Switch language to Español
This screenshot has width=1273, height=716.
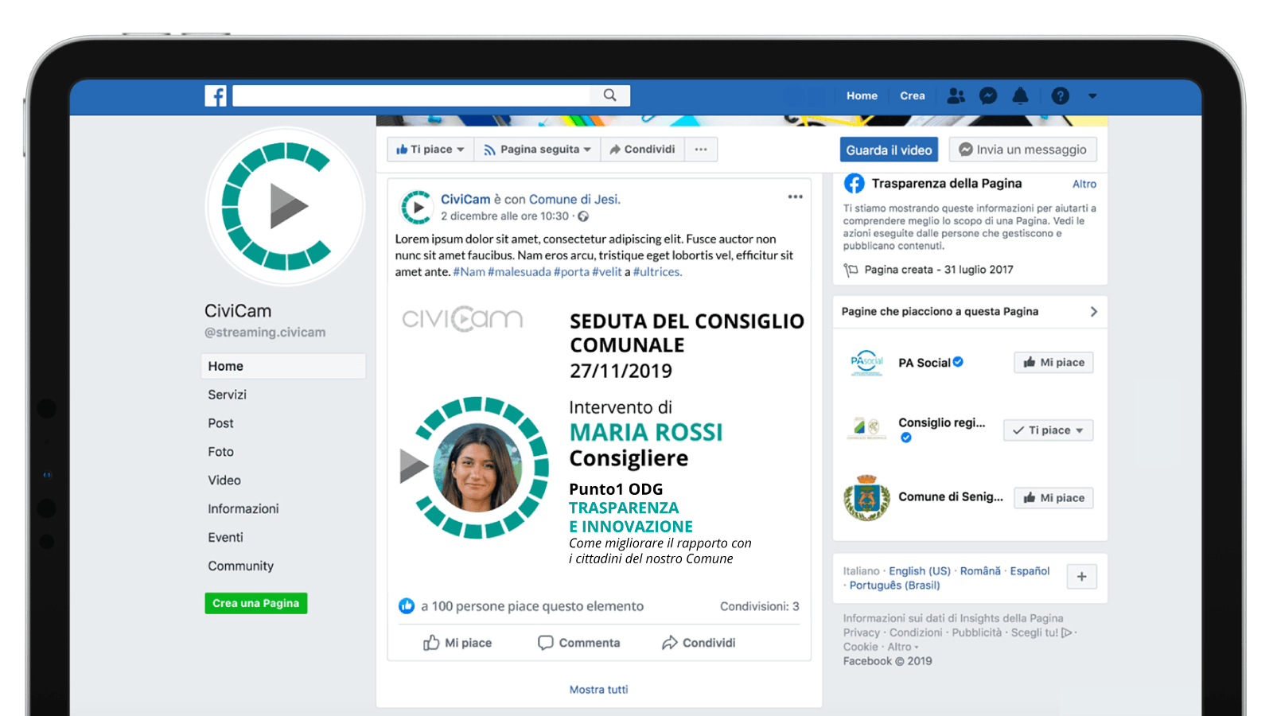click(x=1030, y=571)
